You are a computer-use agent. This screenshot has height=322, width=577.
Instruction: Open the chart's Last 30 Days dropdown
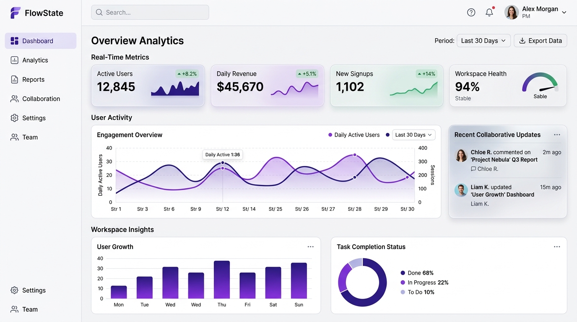(414, 135)
